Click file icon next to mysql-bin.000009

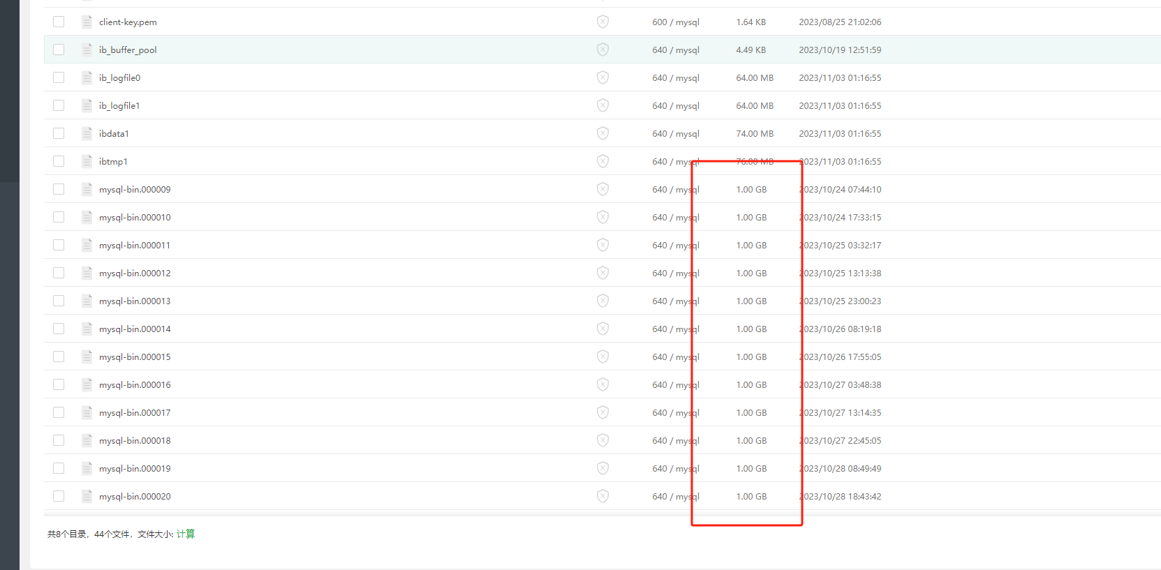(x=87, y=189)
